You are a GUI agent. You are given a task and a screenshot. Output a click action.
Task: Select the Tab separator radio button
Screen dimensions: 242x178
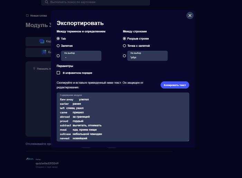[x=58, y=39]
